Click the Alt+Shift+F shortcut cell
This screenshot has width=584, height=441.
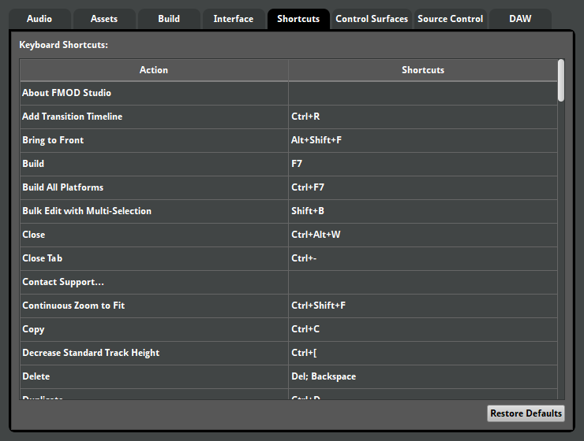(x=423, y=140)
